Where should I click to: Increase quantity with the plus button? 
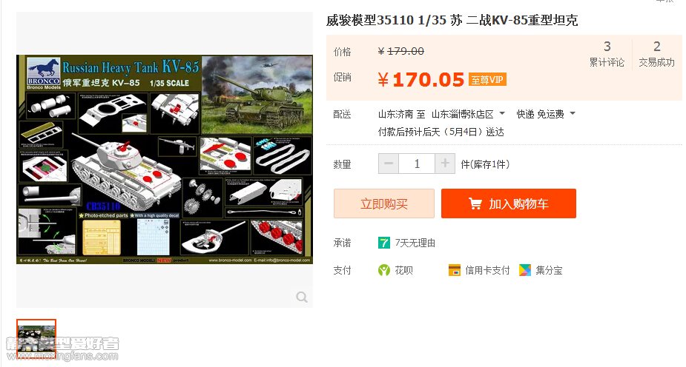coord(445,164)
